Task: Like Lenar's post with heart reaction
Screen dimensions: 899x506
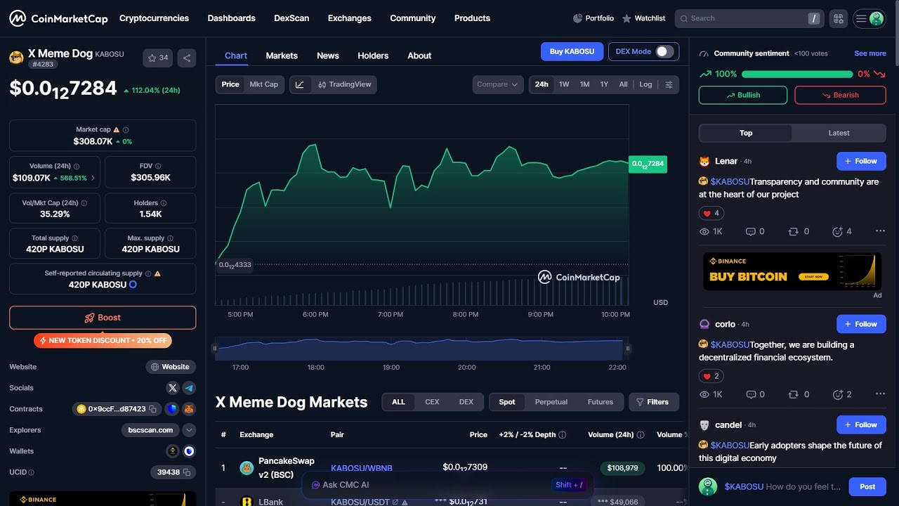Action: point(711,213)
